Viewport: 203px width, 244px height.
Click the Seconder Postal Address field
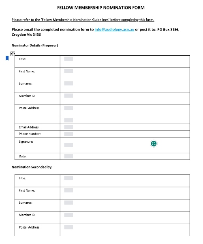(x=68, y=227)
